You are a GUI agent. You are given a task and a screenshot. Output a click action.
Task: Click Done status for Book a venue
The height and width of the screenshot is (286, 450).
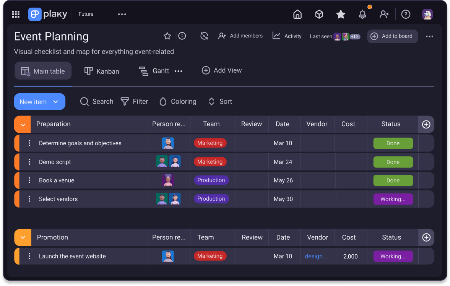point(393,180)
